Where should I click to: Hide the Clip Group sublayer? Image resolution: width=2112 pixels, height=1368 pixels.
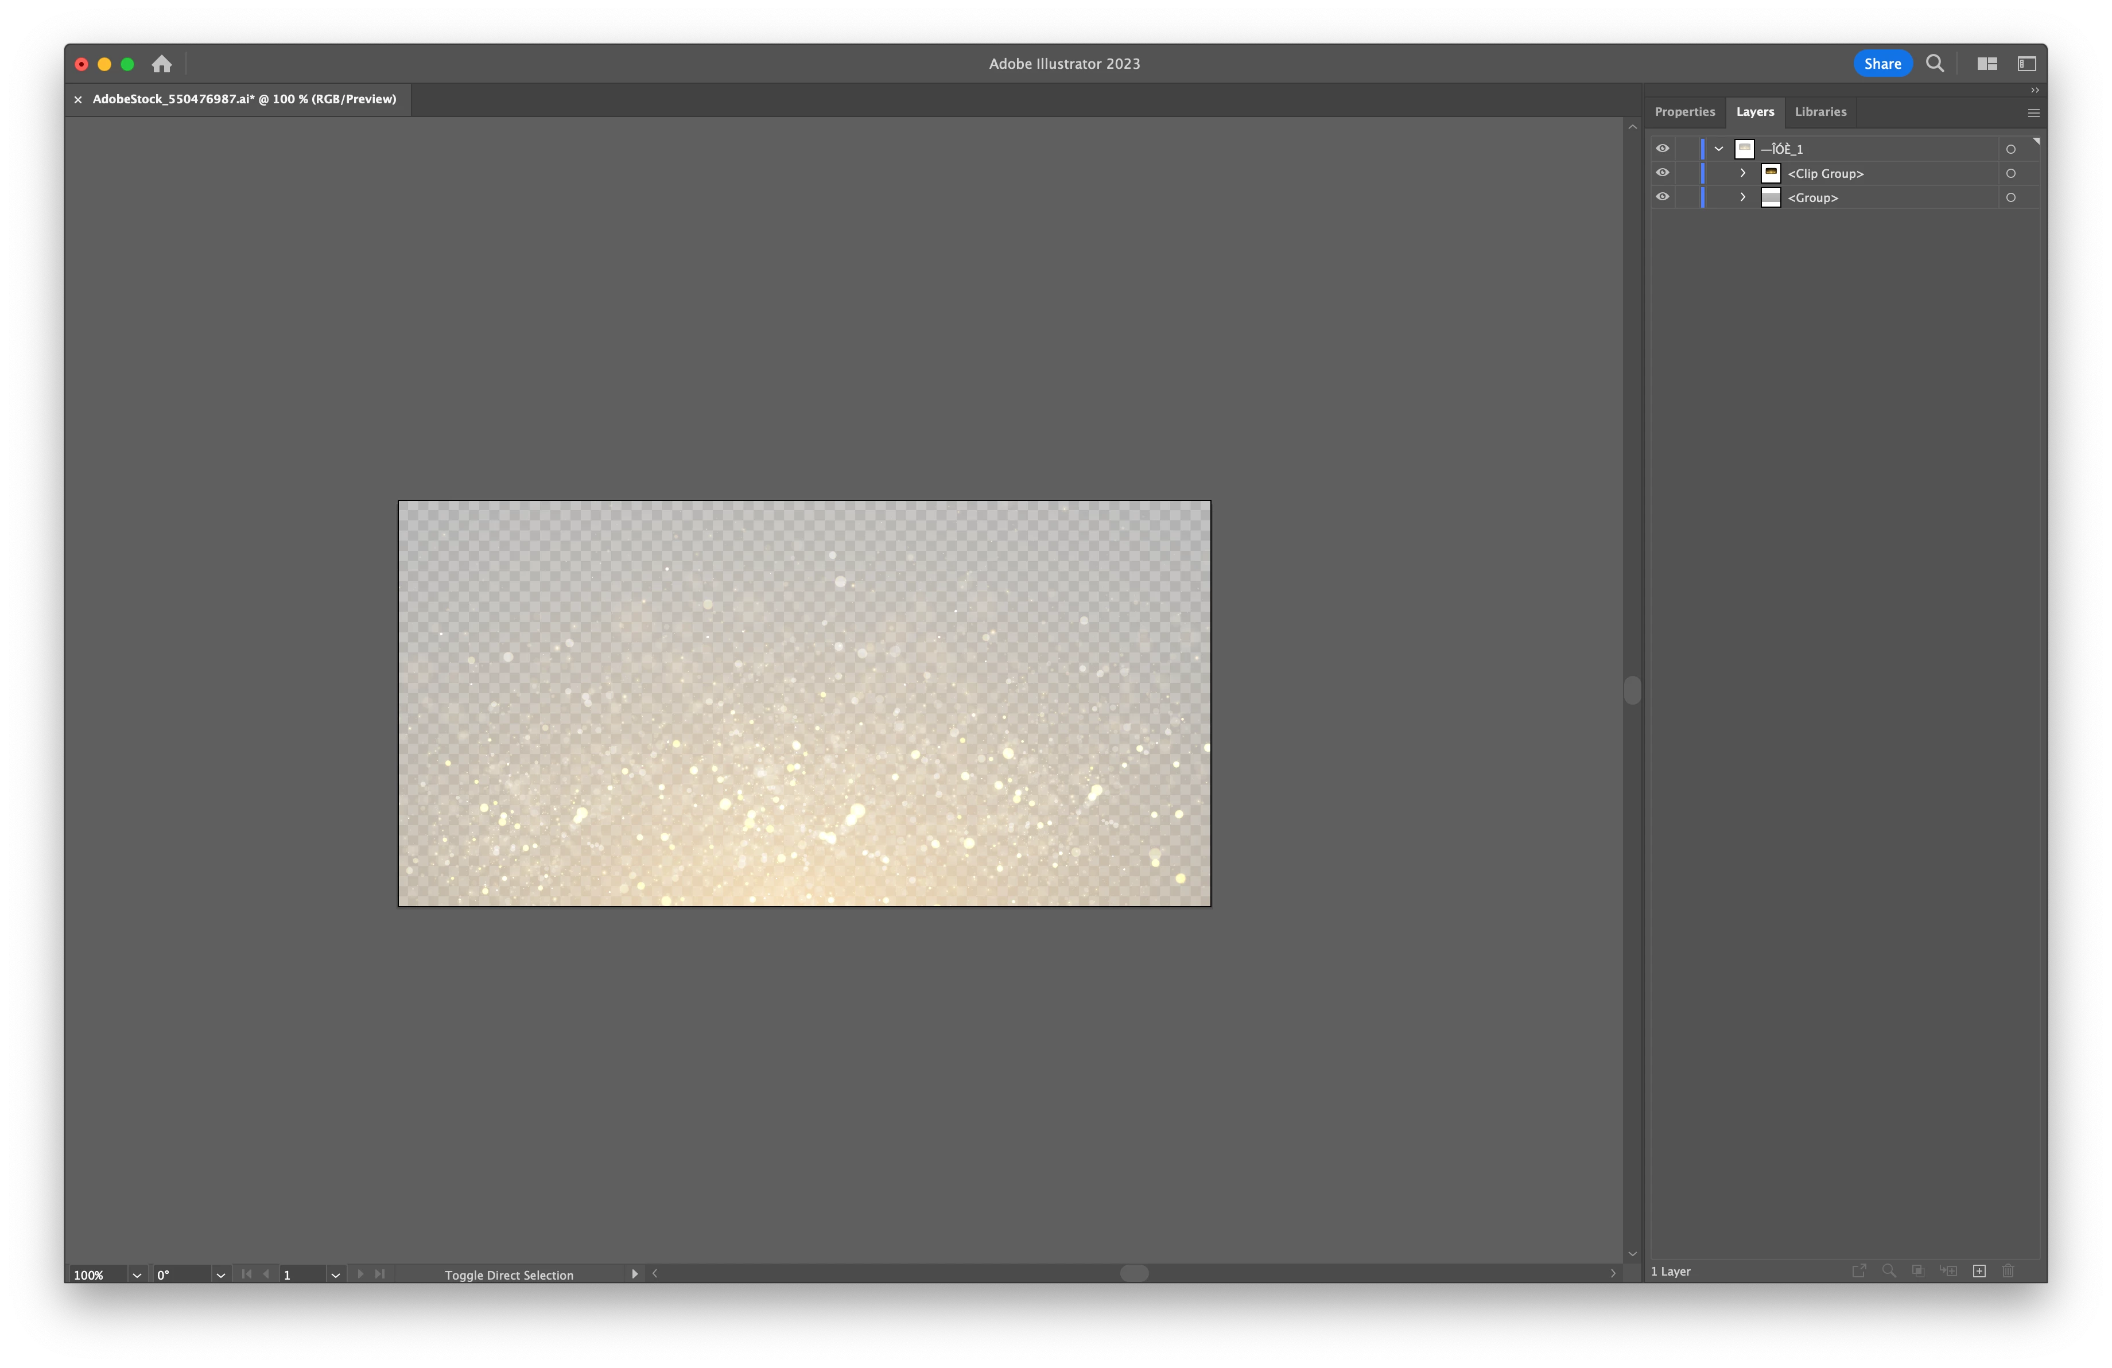click(x=1662, y=173)
